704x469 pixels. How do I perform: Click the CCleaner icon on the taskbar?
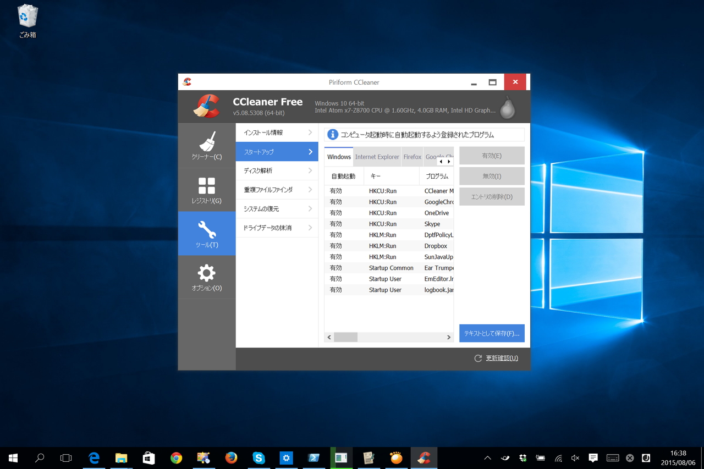[424, 458]
